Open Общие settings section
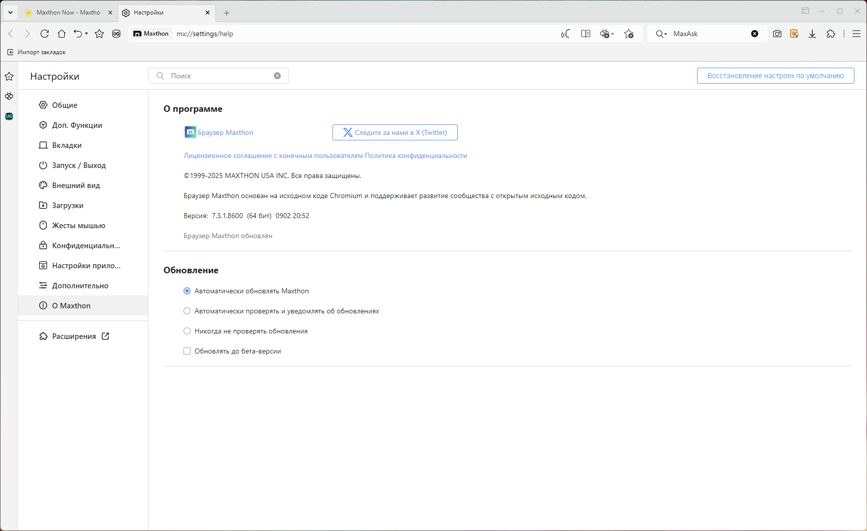This screenshot has width=867, height=531. tap(83, 105)
